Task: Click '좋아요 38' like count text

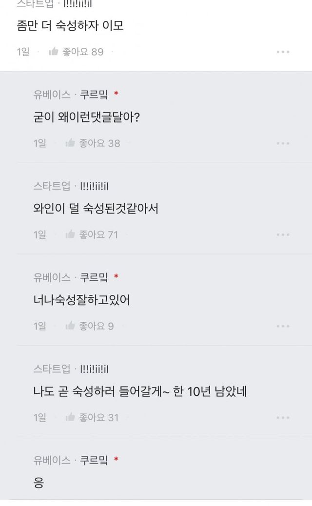Action: tap(99, 143)
